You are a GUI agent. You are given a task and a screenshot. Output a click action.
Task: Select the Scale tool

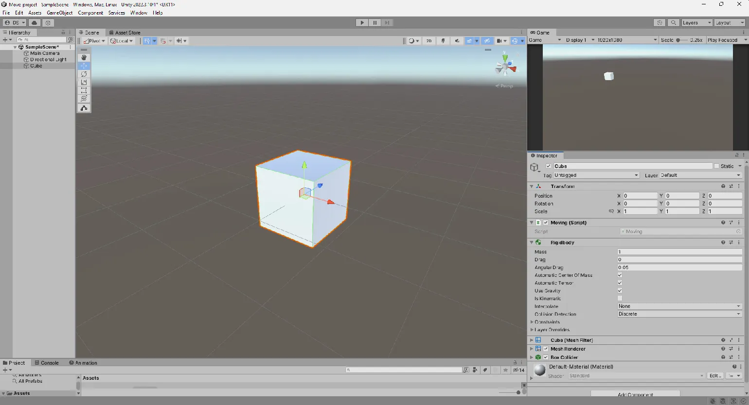(x=84, y=83)
